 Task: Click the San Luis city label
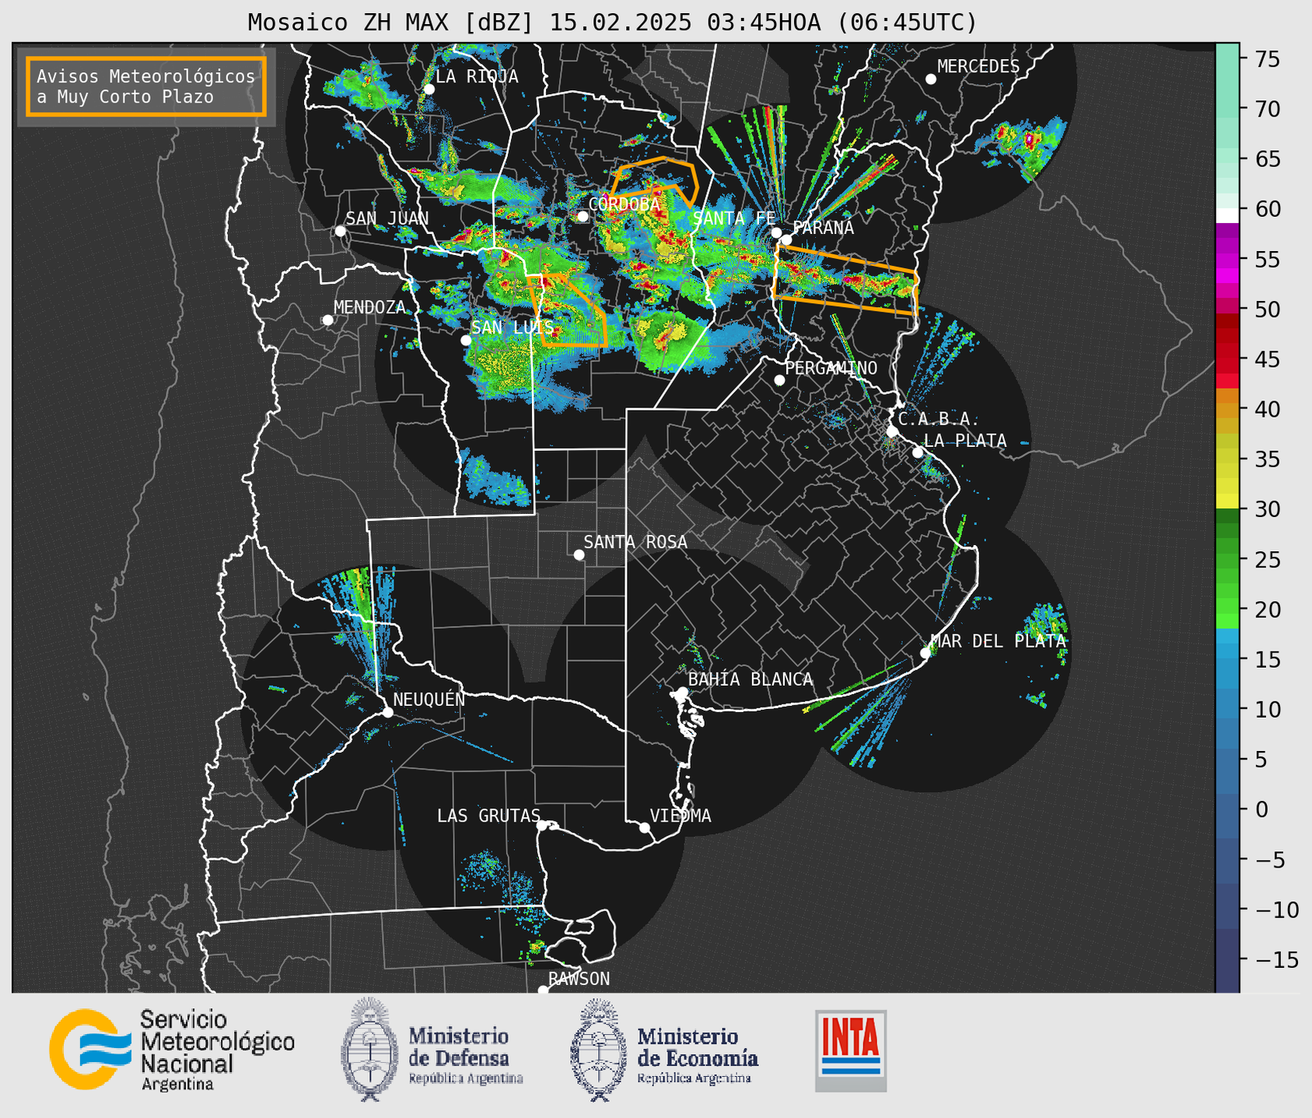pos(513,327)
